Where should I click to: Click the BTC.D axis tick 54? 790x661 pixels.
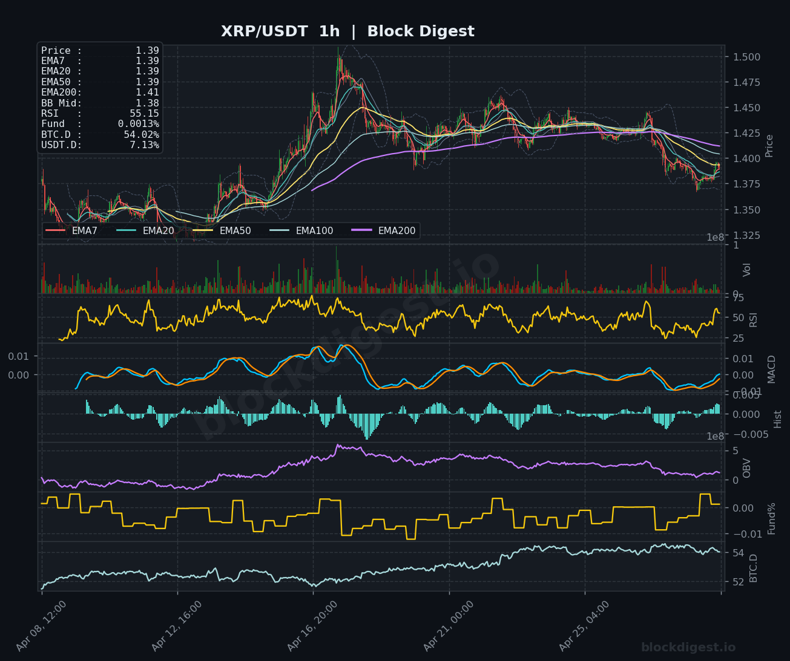[738, 553]
